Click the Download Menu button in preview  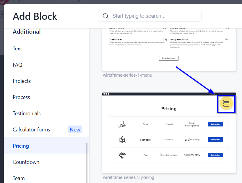169,58
